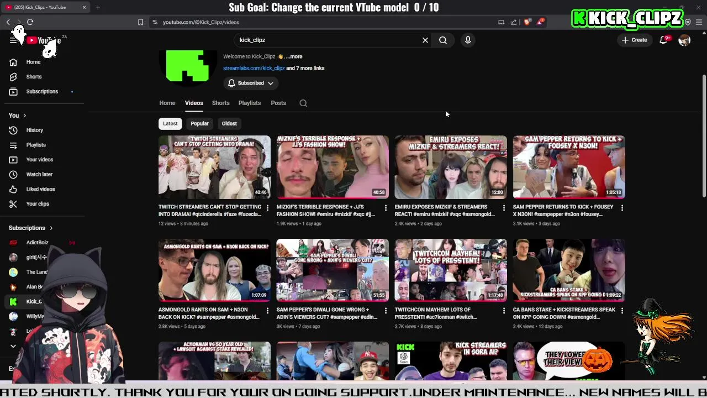707x398 pixels.
Task: Click the address bar bookmark icon
Action: tap(140, 22)
